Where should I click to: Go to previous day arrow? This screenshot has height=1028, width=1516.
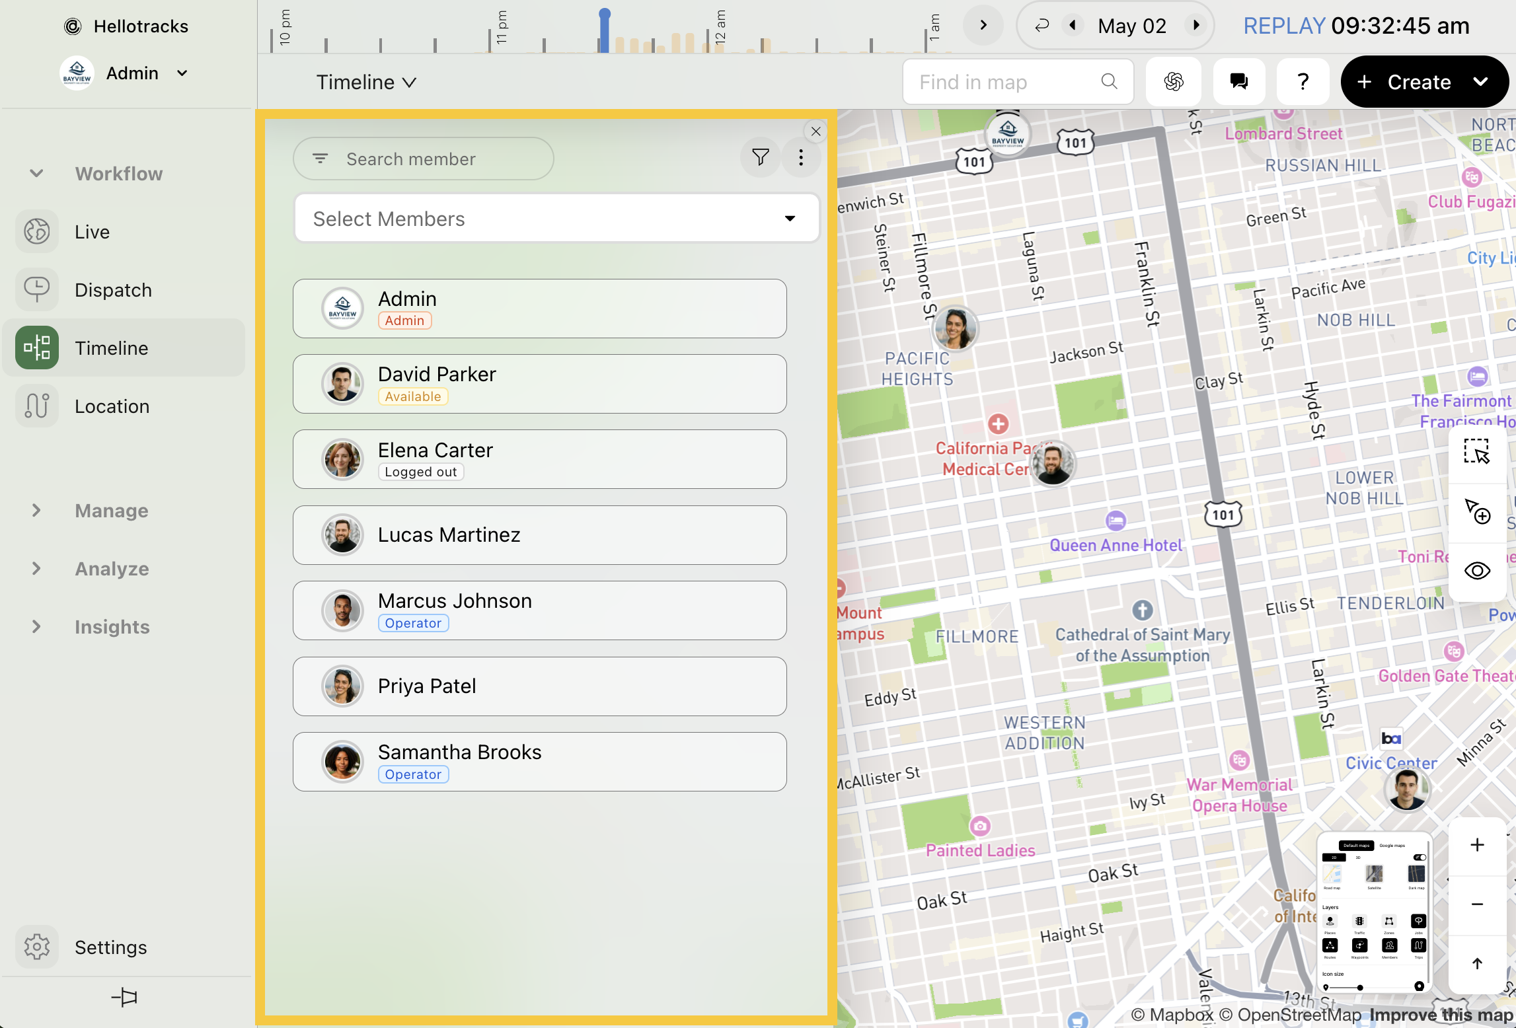click(x=1073, y=25)
